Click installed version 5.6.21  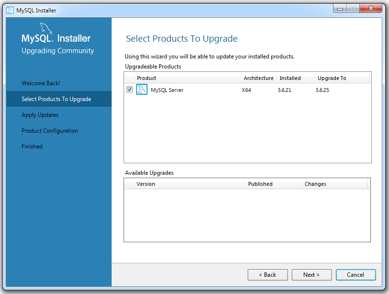point(284,90)
